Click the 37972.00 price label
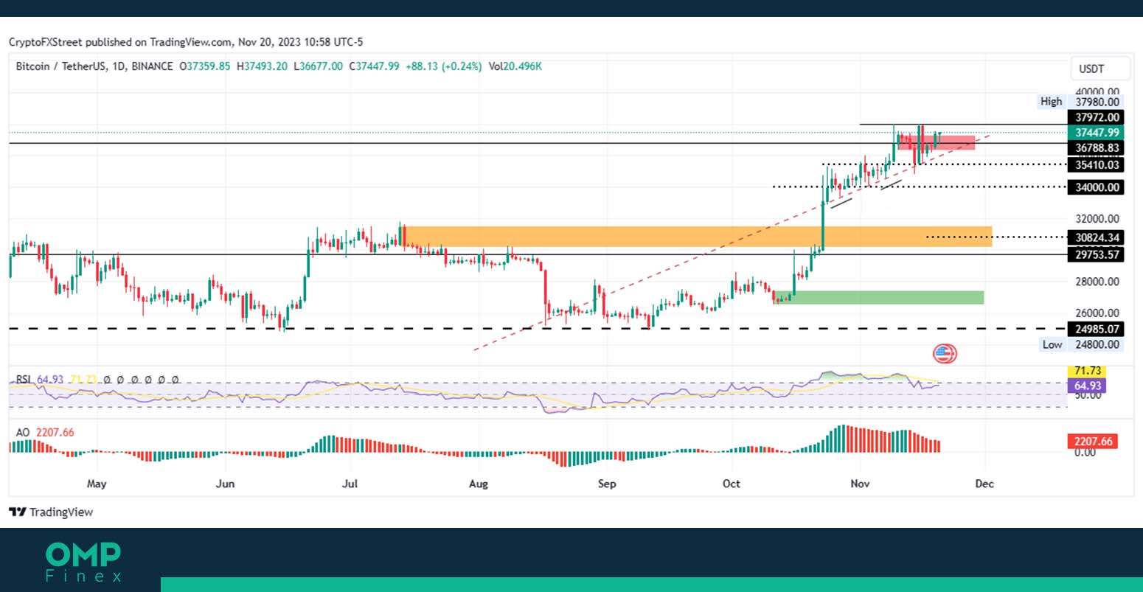Screen dimensions: 1143x592 pyautogui.click(x=1096, y=117)
